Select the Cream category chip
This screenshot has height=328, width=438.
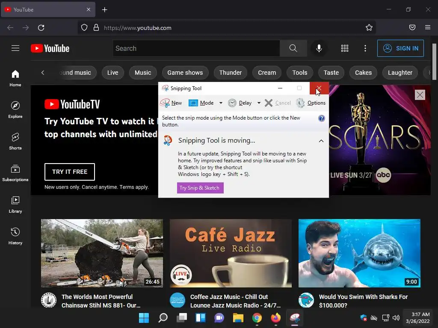pos(267,73)
